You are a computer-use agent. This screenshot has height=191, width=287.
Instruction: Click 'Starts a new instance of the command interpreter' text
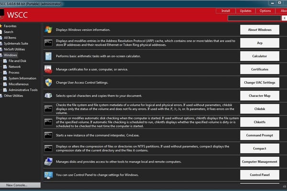pyautogui.click(x=98, y=135)
